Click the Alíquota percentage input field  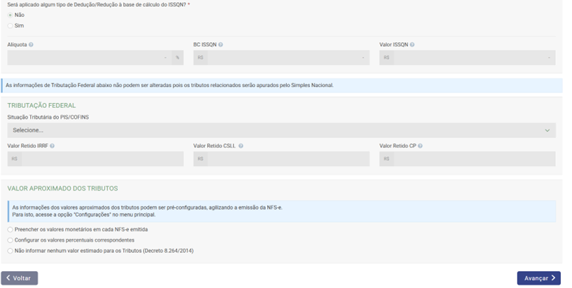coord(89,58)
